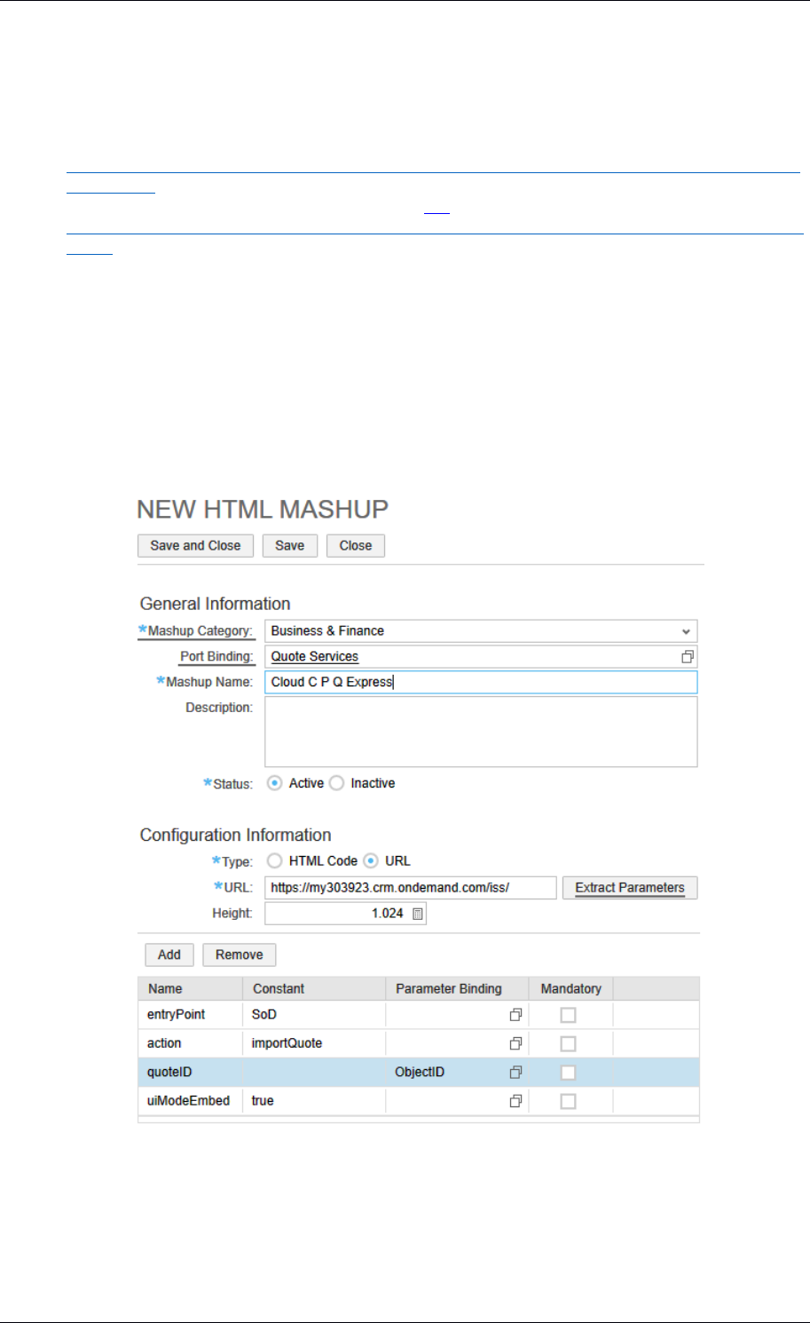Focus the Mashup Name input field
Screen dimensions: 810x1323
click(481, 682)
